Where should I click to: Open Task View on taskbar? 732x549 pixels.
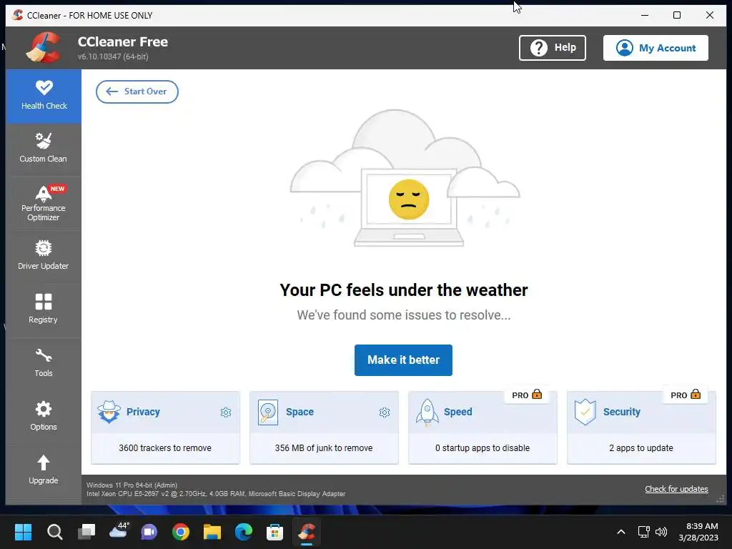click(86, 532)
